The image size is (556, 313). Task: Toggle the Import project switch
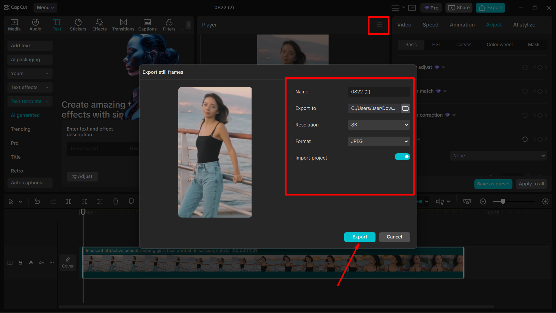point(402,157)
